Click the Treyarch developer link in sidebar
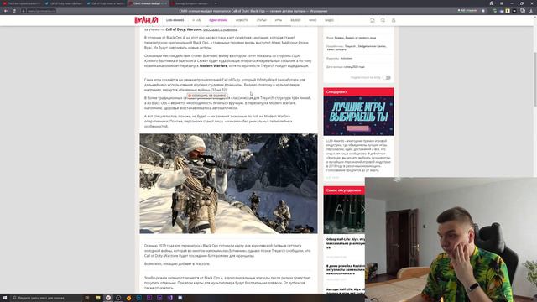Viewport: 537px width, 302px height. 351,46
